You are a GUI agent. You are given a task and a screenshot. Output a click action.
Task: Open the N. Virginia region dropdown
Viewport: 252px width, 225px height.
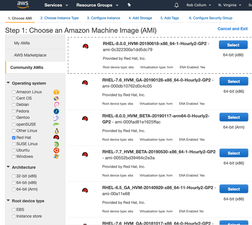[230, 5]
